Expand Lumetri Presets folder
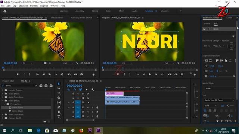Image resolution: width=239 pixels, height=134 pixels. coord(3,90)
